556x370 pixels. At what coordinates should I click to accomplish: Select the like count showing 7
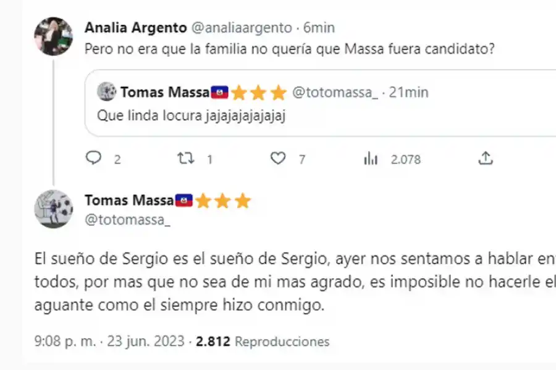(301, 159)
